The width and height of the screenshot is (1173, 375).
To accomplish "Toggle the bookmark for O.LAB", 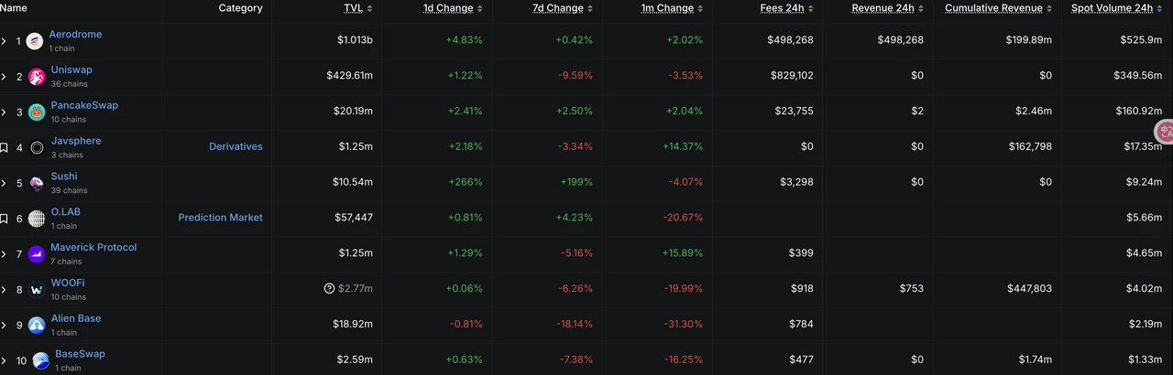I will pos(5,219).
